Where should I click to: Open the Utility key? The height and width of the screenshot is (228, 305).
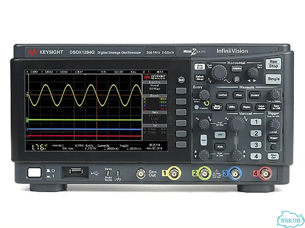(232, 107)
